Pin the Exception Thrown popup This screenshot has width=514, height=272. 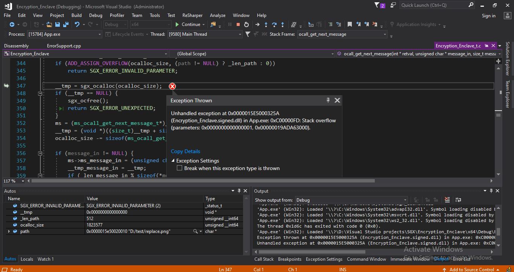(328, 100)
